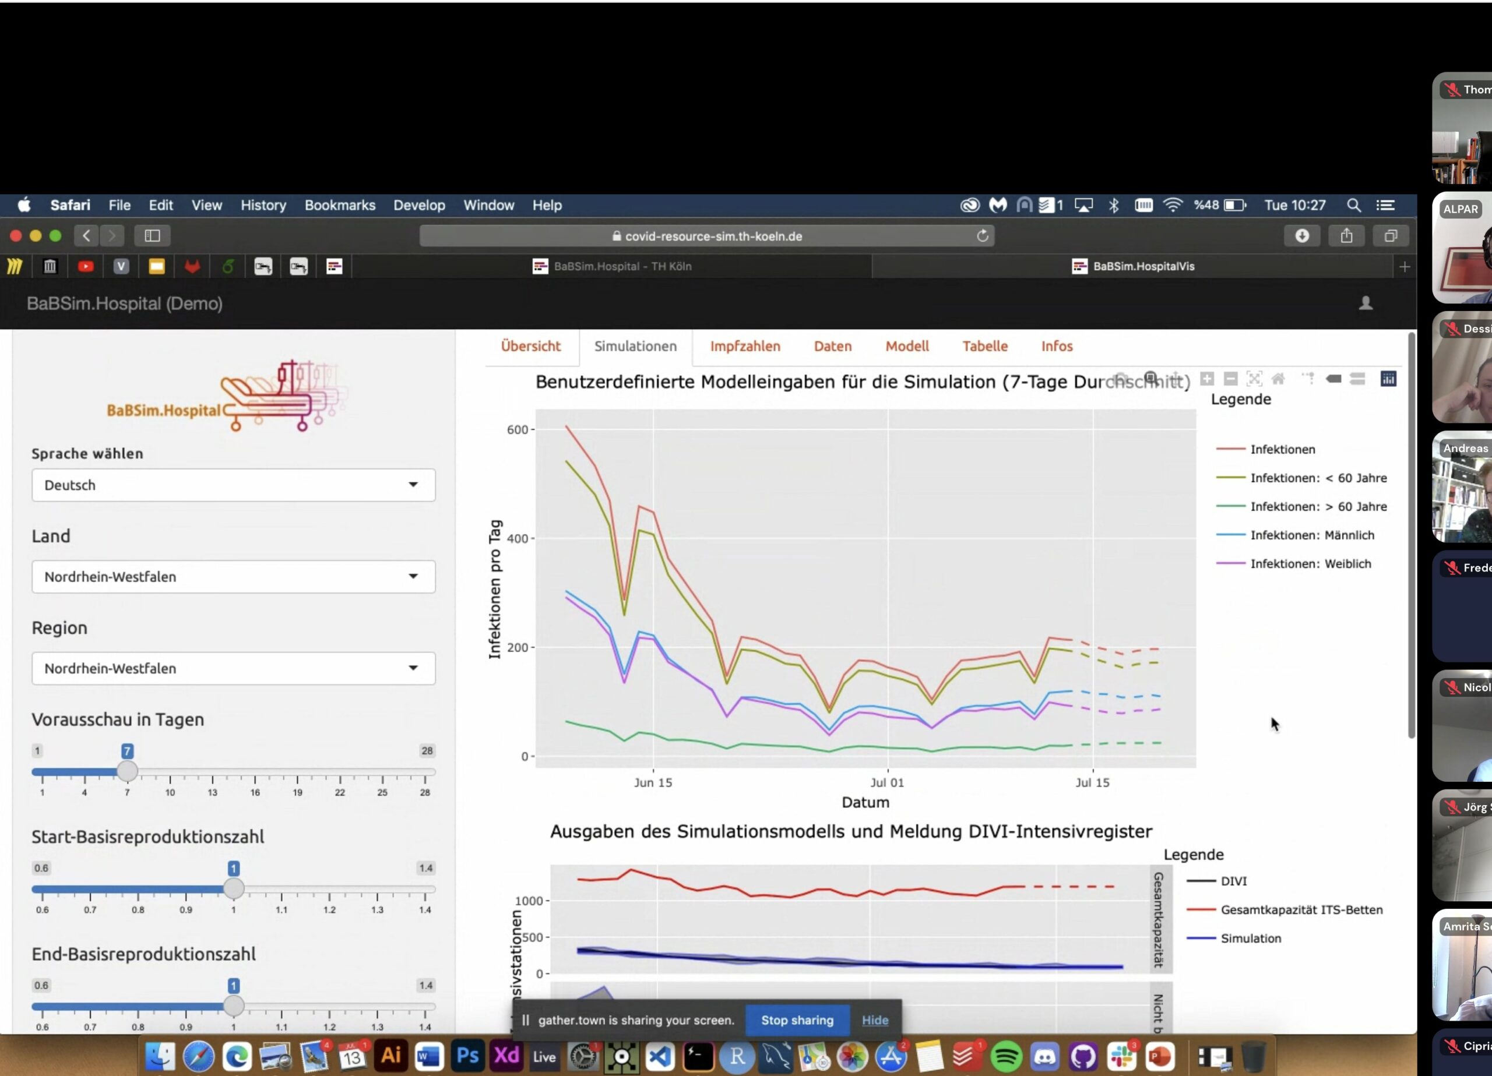Click the user profile icon in app header
Image resolution: width=1492 pixels, height=1076 pixels.
pos(1366,303)
